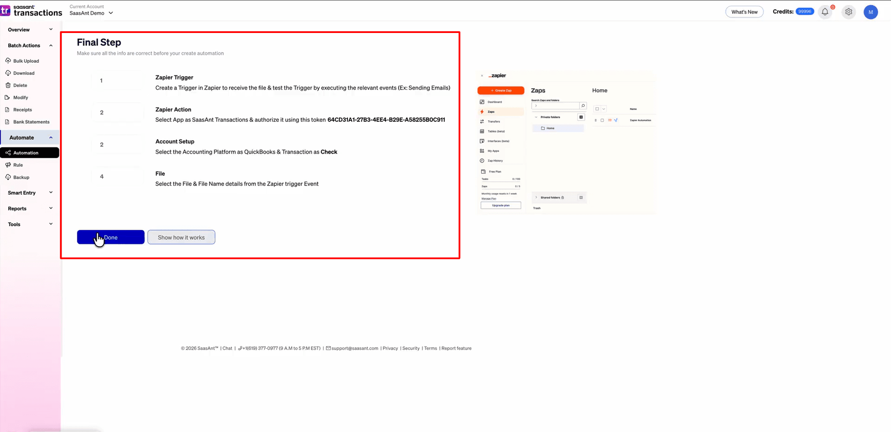Click Show how it works button

pyautogui.click(x=181, y=237)
